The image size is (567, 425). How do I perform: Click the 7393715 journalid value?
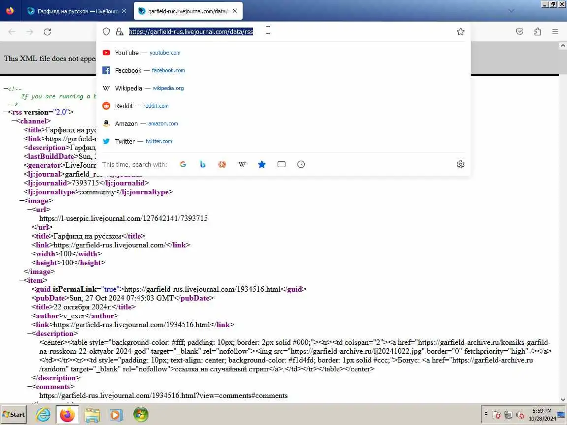point(85,183)
